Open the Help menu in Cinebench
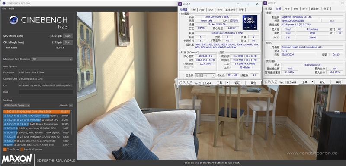The width and height of the screenshot is (346, 166). [x=12, y=9]
